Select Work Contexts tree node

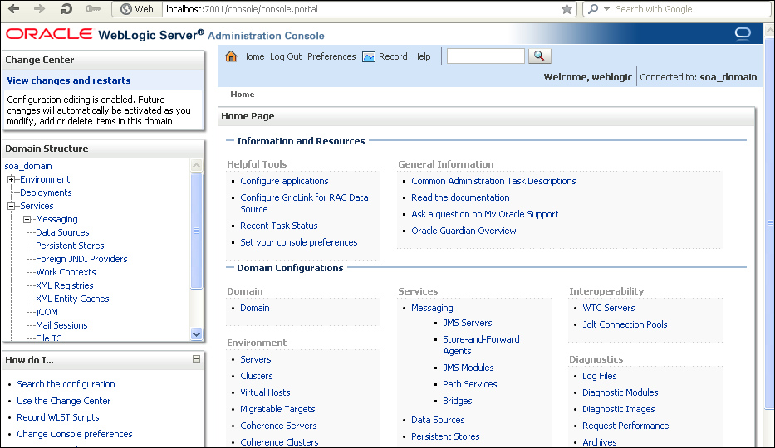point(66,272)
